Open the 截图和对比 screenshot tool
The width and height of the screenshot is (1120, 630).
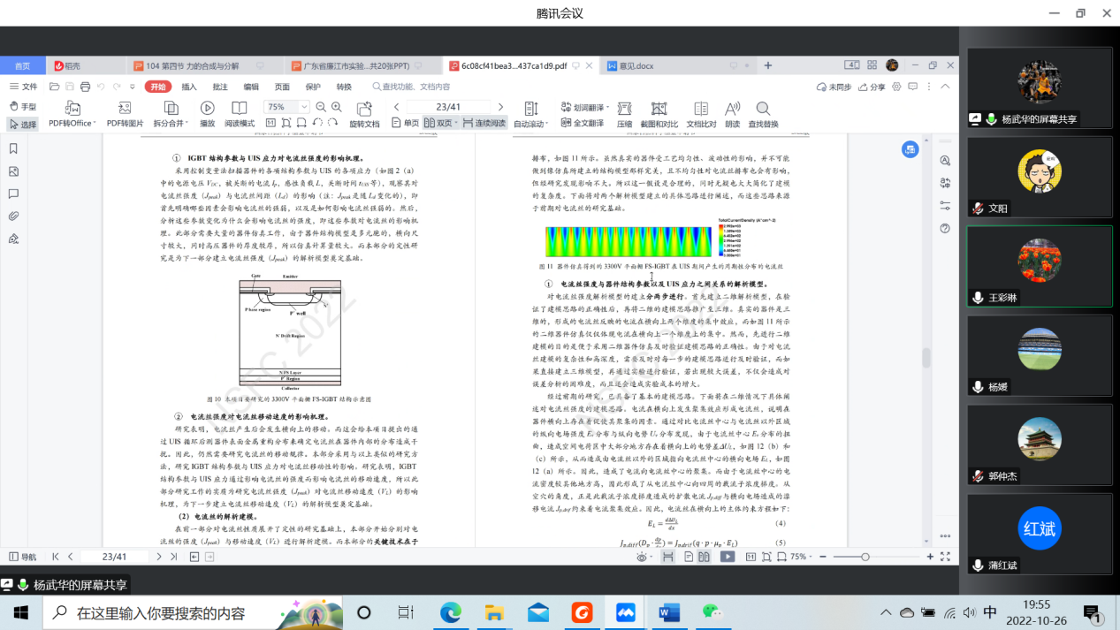click(x=659, y=108)
